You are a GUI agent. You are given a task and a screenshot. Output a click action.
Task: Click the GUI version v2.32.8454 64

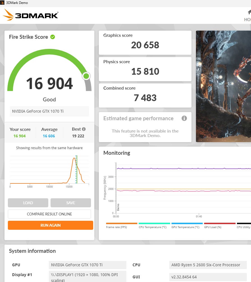pos(208,277)
